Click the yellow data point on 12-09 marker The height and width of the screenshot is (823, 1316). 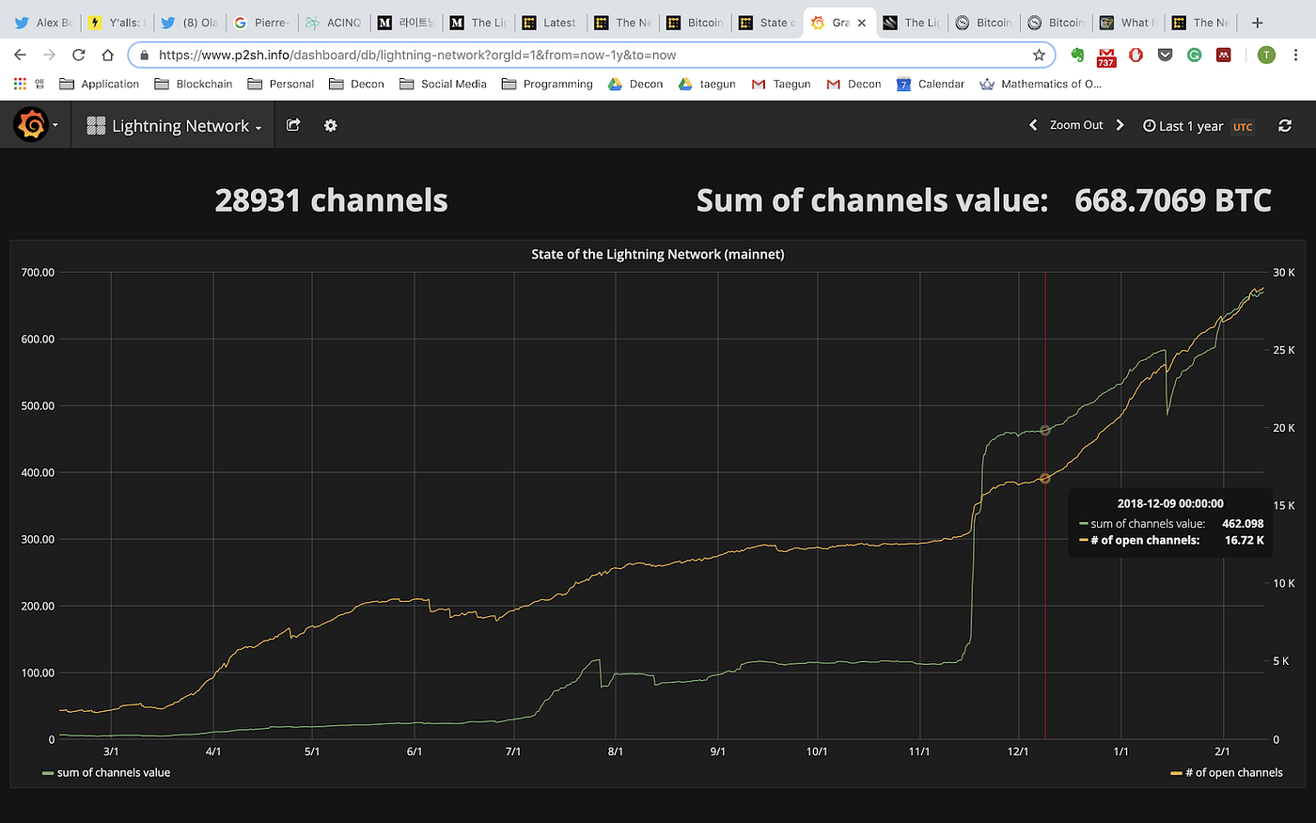(x=1045, y=479)
